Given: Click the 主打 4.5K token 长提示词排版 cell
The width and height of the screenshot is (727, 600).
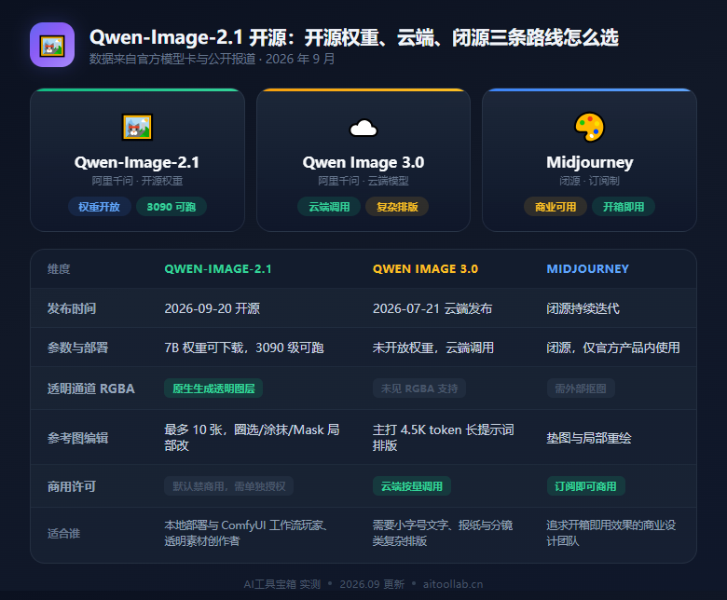Looking at the screenshot, I should point(444,437).
